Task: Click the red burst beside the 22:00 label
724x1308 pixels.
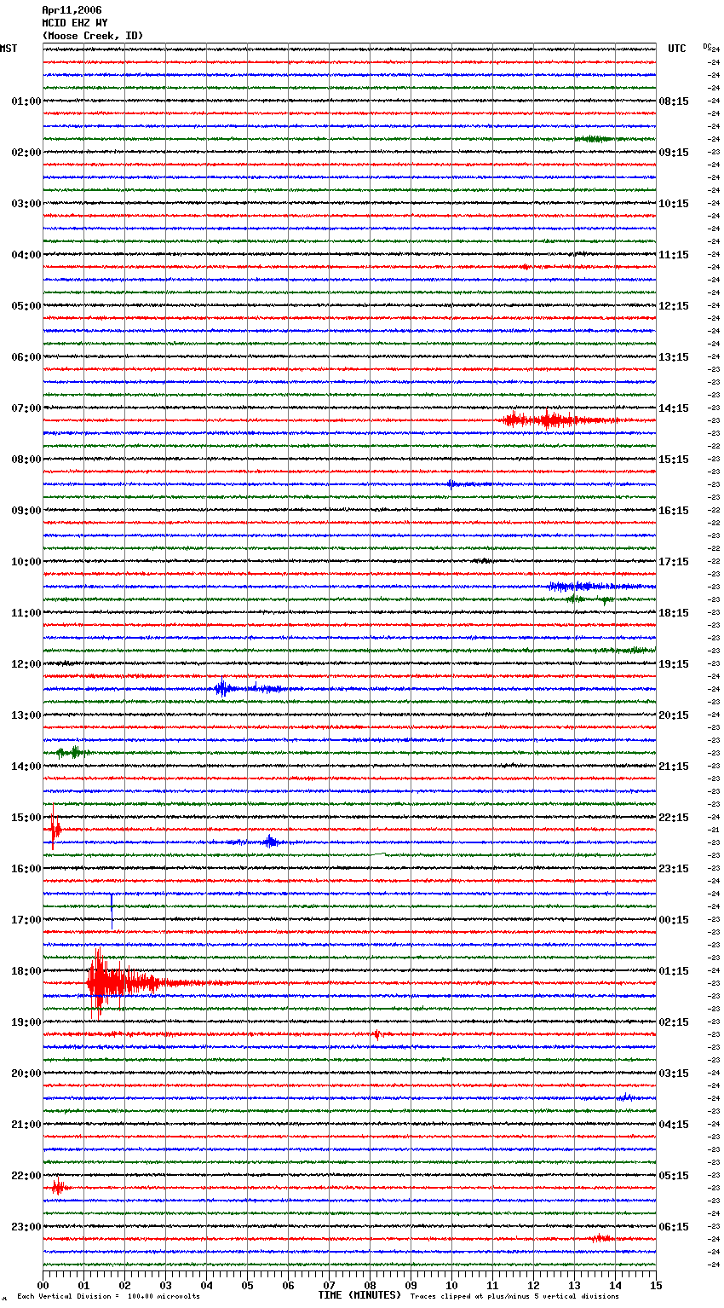Action: tap(59, 1186)
